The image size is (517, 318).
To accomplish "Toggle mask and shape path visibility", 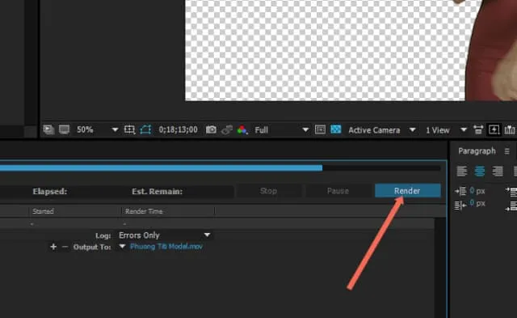I will pyautogui.click(x=145, y=129).
